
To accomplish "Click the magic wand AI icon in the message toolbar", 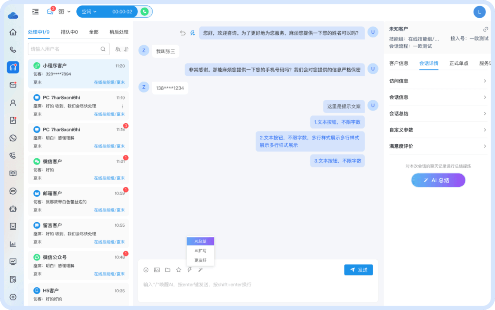I will [x=200, y=270].
